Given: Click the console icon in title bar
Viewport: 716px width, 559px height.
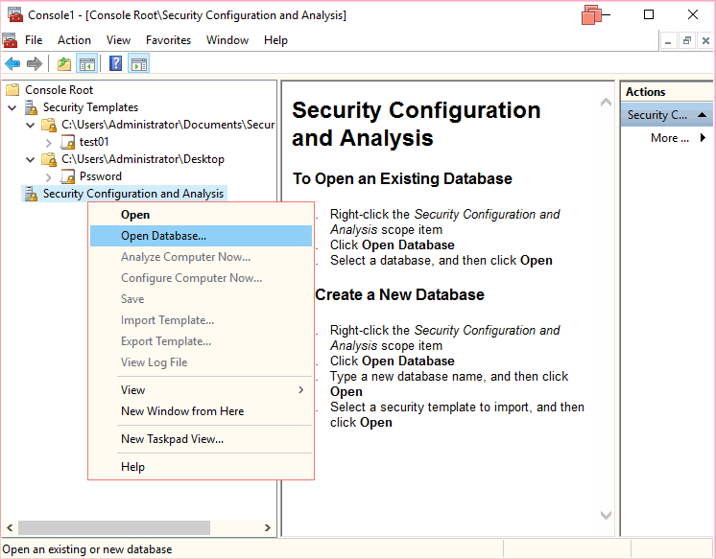Looking at the screenshot, I should 15,14.
